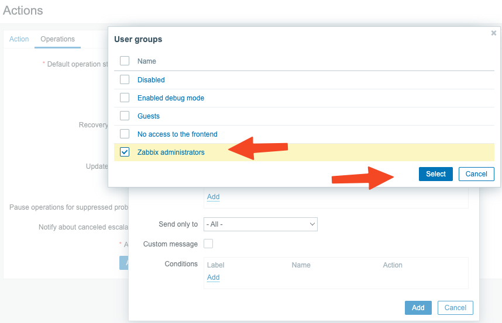This screenshot has height=323, width=502.
Task: Click the Add link under Conditions
Action: coord(213,277)
